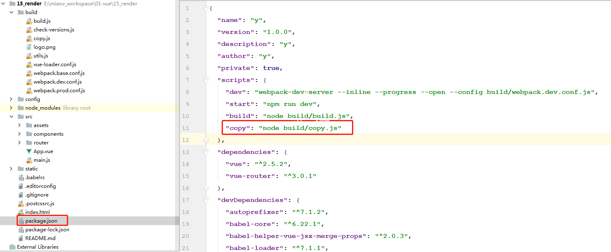Click the logo.png image file icon
The height and width of the screenshot is (252, 611).
point(29,47)
